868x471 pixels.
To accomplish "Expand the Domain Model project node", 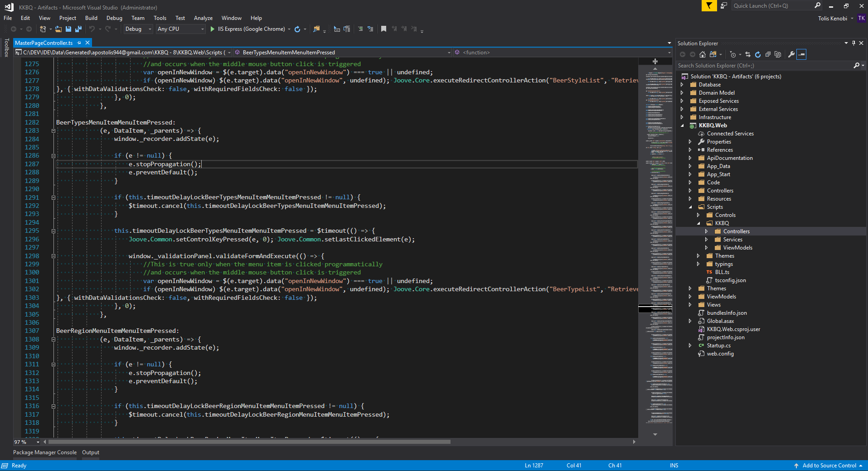I will click(682, 93).
